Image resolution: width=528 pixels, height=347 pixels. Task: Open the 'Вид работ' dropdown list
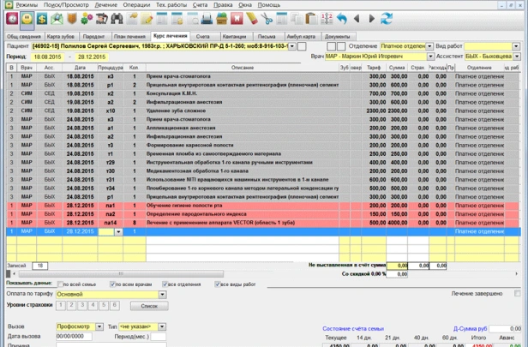click(517, 45)
